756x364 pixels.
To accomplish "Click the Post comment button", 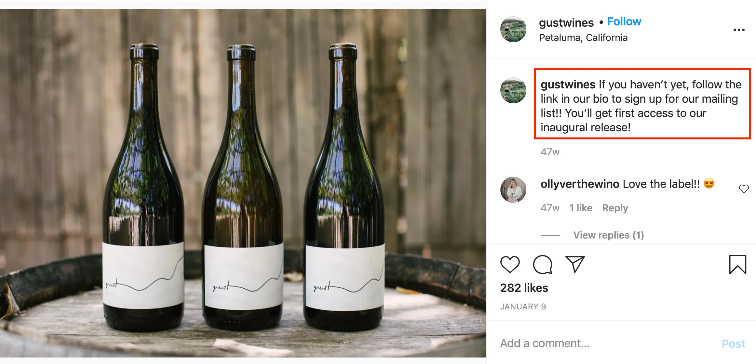I will 733,344.
